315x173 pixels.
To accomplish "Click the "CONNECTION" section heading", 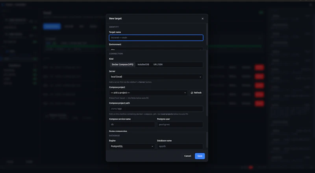I will tap(116, 54).
